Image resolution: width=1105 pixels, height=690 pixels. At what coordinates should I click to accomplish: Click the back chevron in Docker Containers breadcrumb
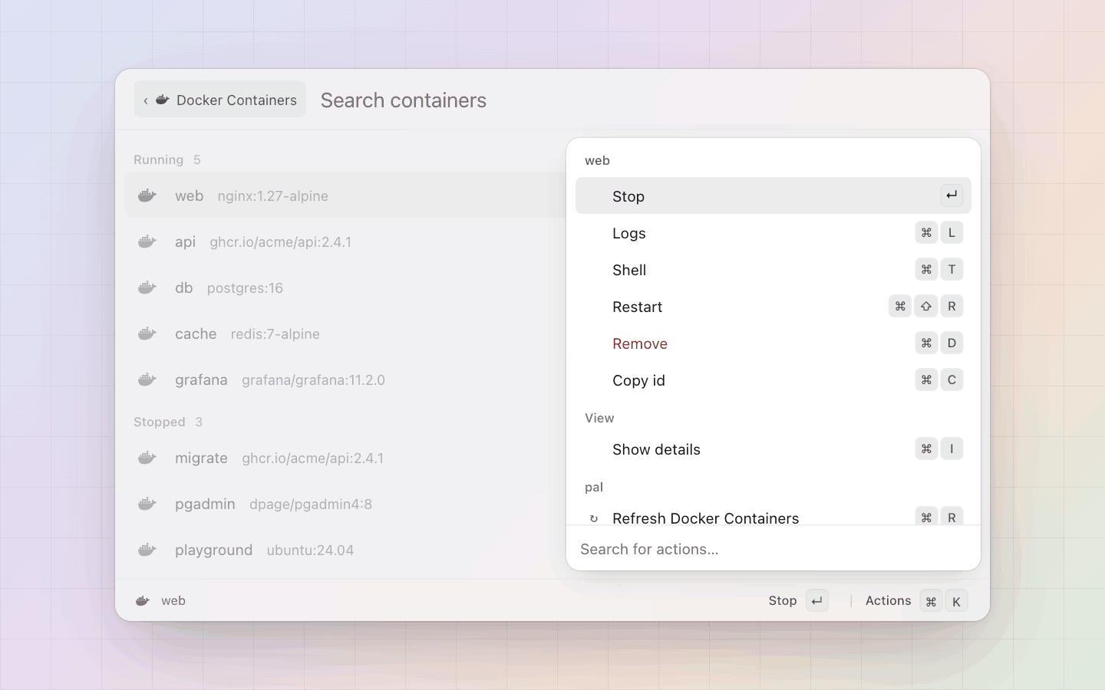(x=146, y=100)
